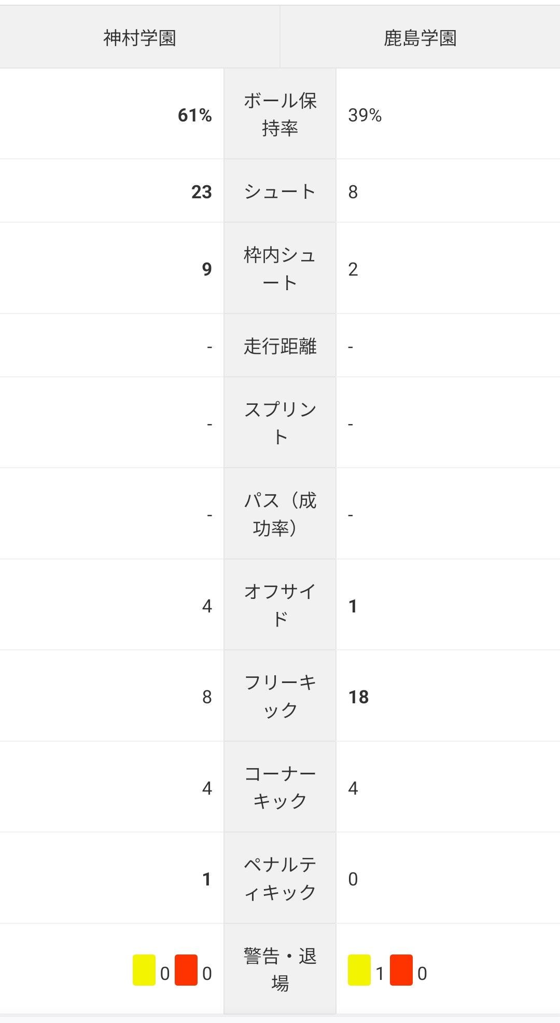560x1023 pixels.
Task: Click the 警告・退場 label
Action: (280, 969)
